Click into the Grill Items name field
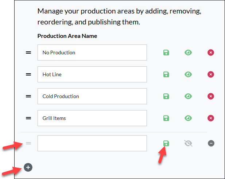The width and height of the screenshot is (225, 179). tap(92, 118)
